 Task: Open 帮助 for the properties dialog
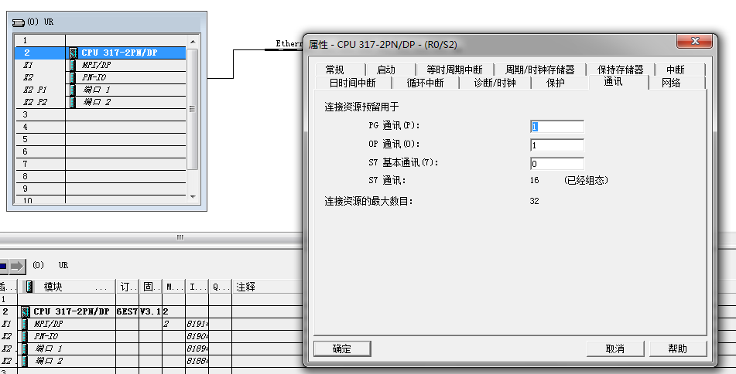tap(678, 348)
